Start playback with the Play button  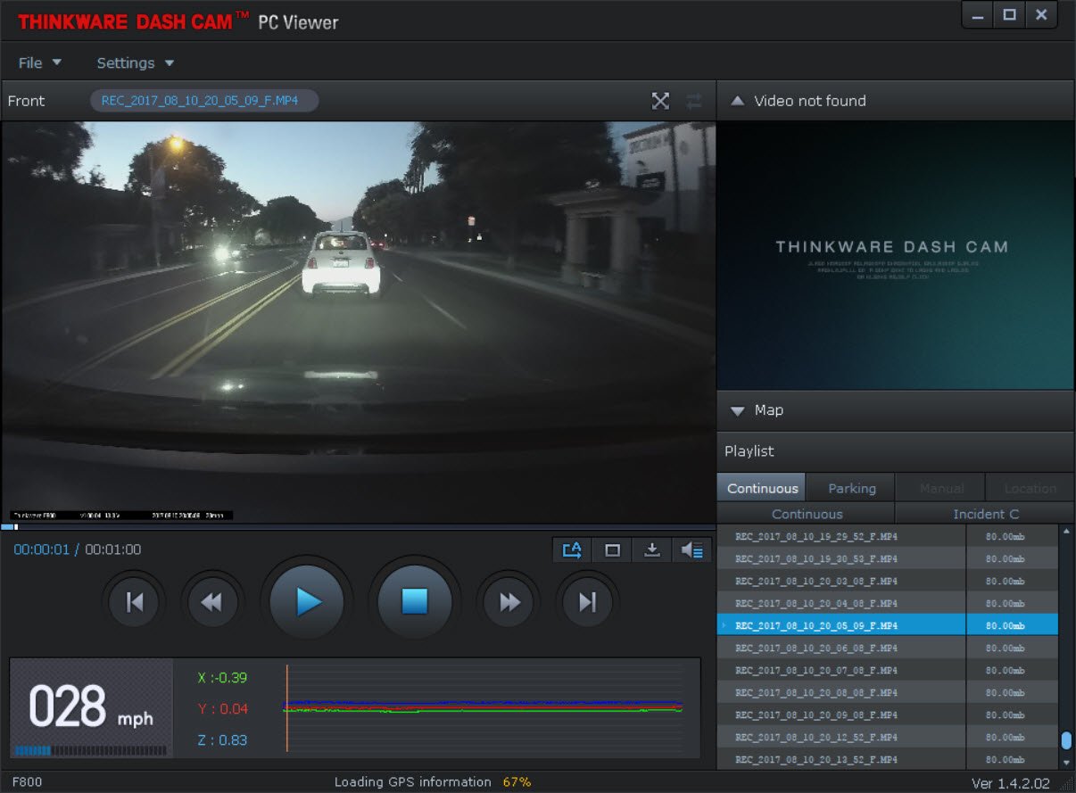(308, 602)
